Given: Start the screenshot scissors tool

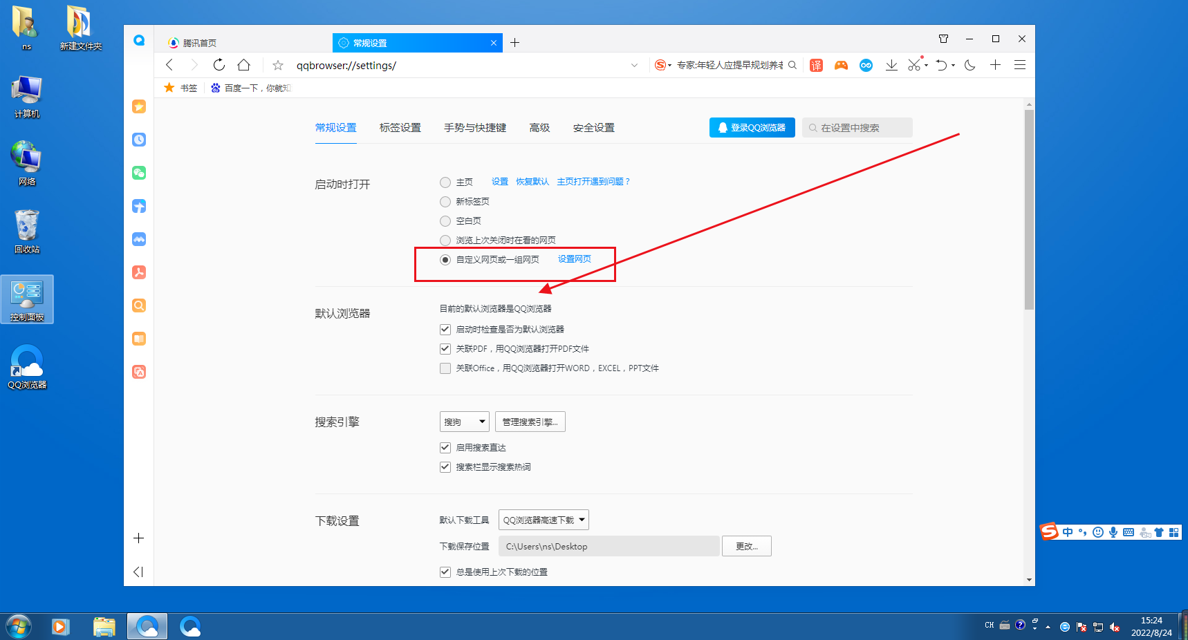Looking at the screenshot, I should 914,65.
